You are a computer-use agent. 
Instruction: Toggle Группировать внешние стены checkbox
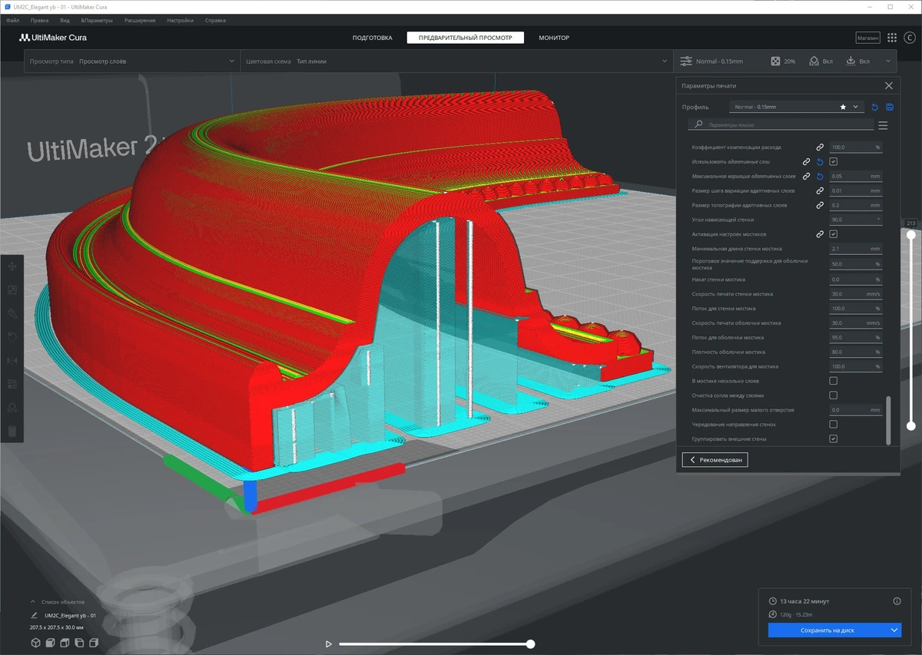click(834, 438)
